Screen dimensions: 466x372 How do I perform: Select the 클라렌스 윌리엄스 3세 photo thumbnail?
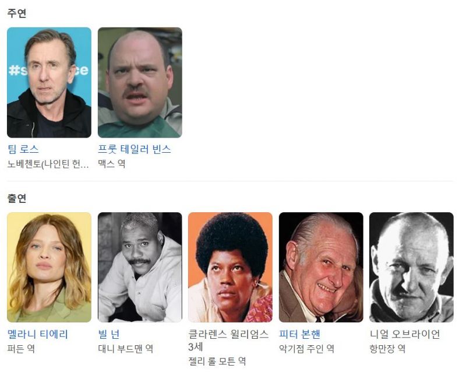coord(230,267)
